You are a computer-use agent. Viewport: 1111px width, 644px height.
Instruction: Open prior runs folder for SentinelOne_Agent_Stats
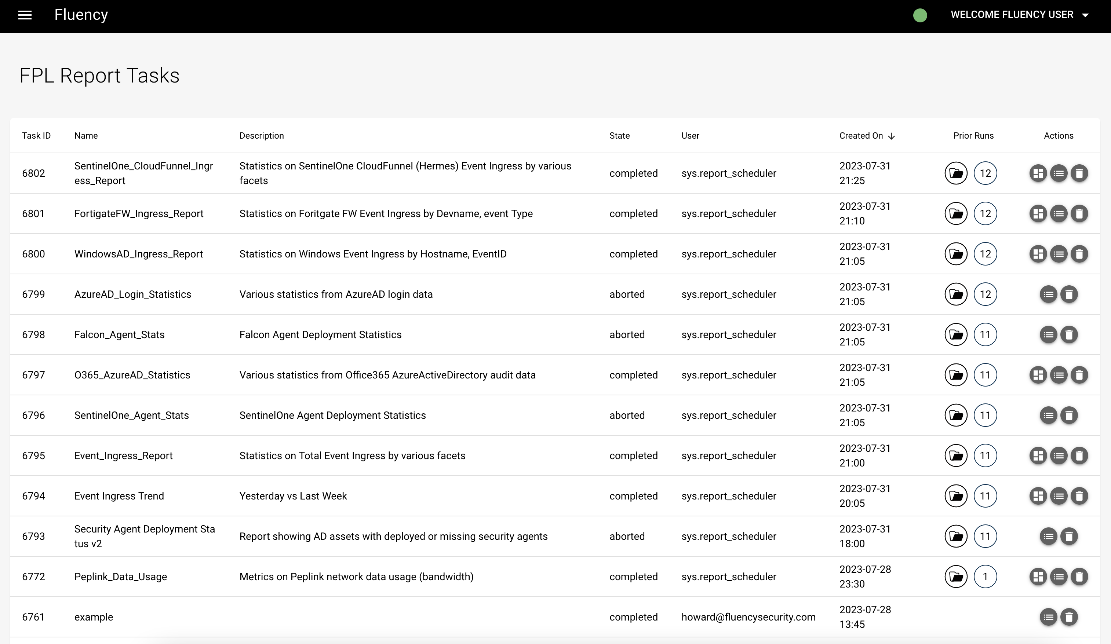(956, 415)
